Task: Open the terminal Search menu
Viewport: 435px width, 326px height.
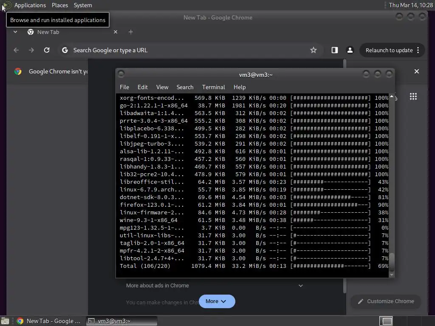Action: 185,87
